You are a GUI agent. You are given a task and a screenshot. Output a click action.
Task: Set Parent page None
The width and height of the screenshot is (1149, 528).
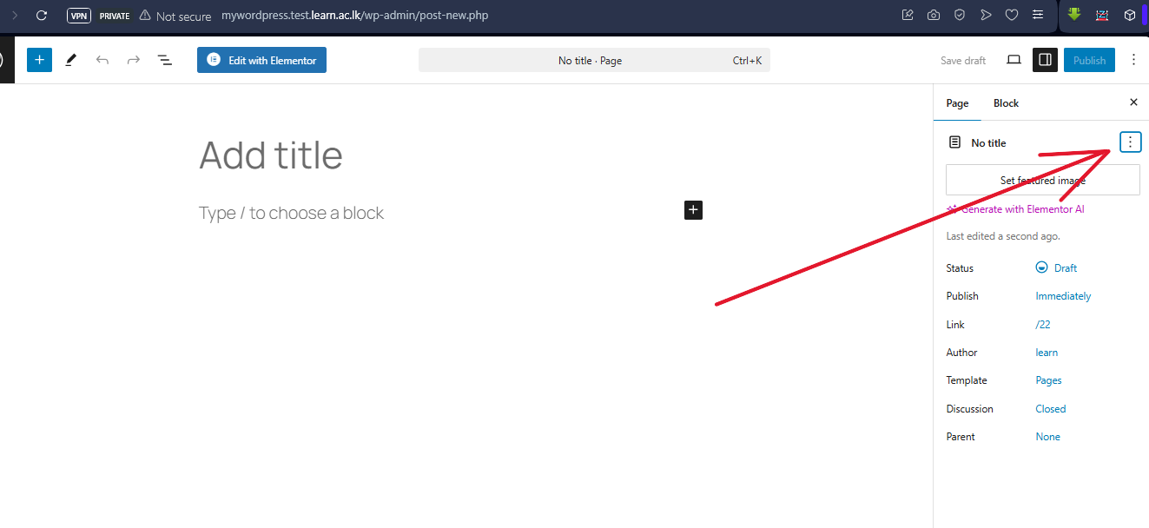pos(1047,437)
